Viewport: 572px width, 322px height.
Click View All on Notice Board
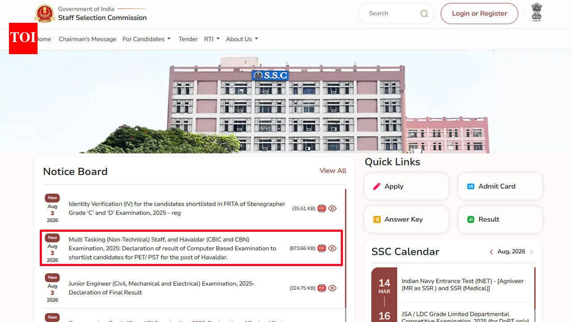[x=333, y=170]
